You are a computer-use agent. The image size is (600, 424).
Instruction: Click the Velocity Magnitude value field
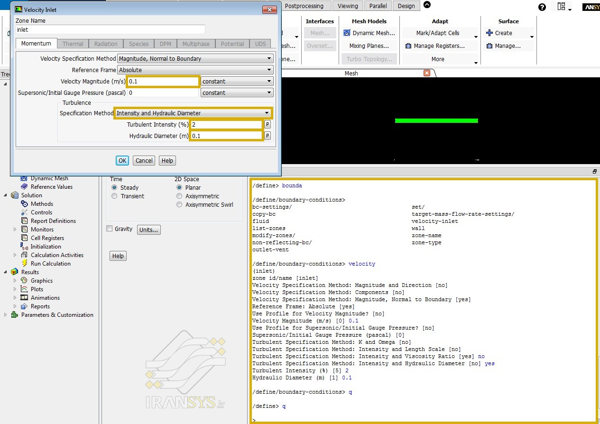coord(163,82)
